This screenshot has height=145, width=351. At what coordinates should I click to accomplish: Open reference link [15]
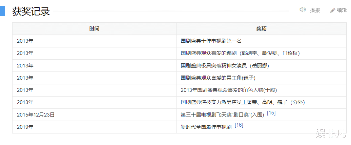coord(271,113)
